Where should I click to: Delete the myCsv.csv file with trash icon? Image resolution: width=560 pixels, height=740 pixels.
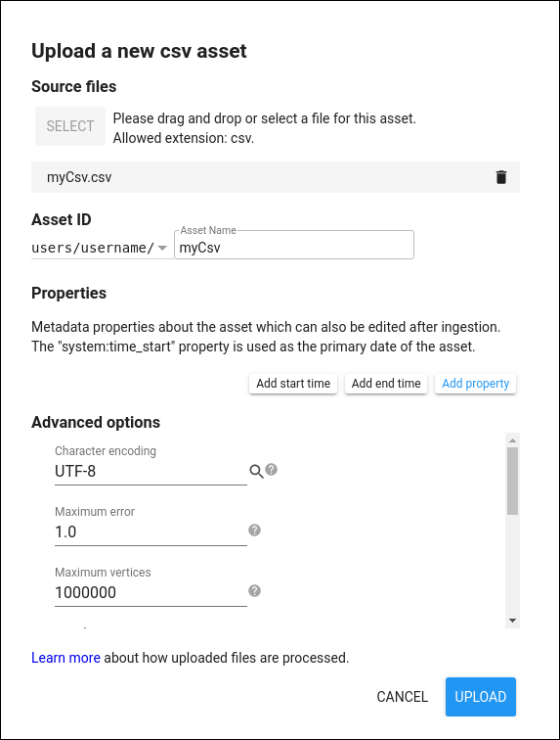(501, 177)
